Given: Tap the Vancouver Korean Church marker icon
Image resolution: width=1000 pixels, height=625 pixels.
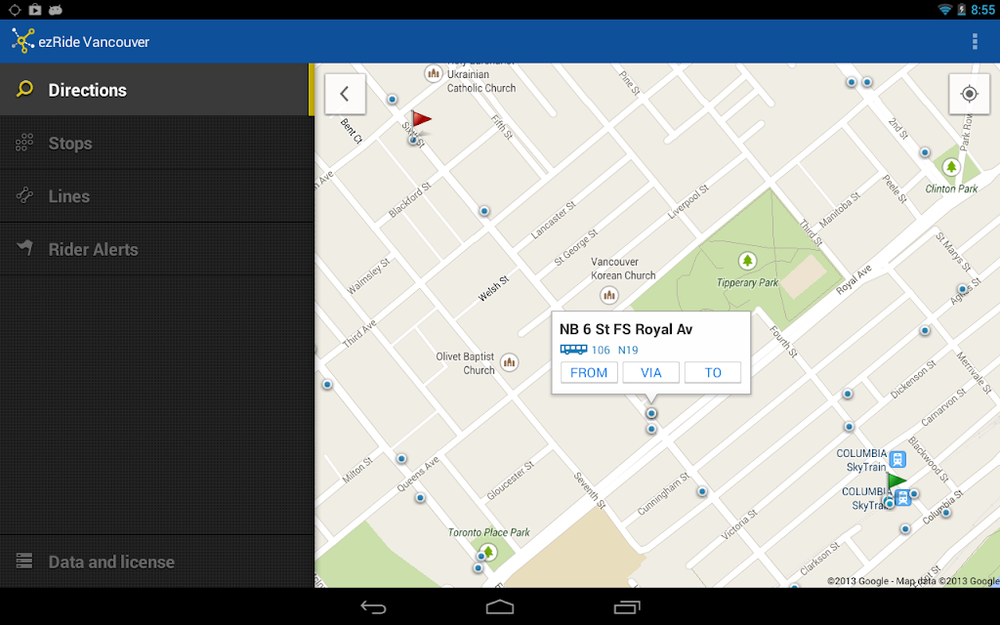Looking at the screenshot, I should (x=609, y=295).
